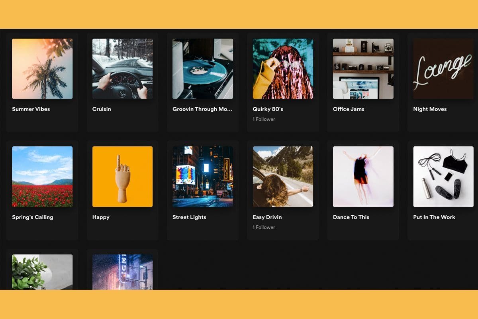Select the Easy Drivin playlist artwork
Image resolution: width=478 pixels, height=319 pixels.
click(283, 177)
